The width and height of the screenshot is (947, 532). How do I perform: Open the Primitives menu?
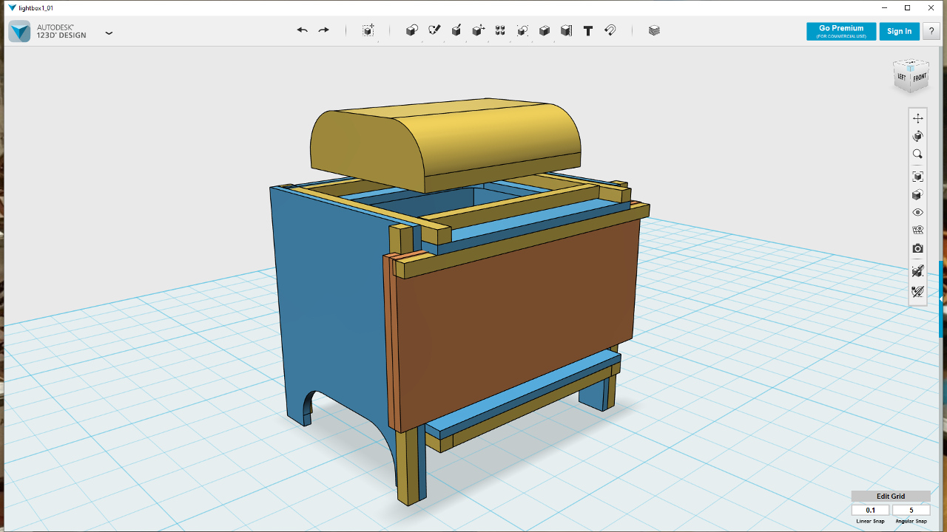[412, 30]
